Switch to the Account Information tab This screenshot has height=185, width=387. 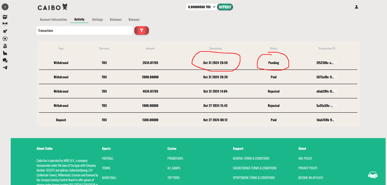[53, 20]
